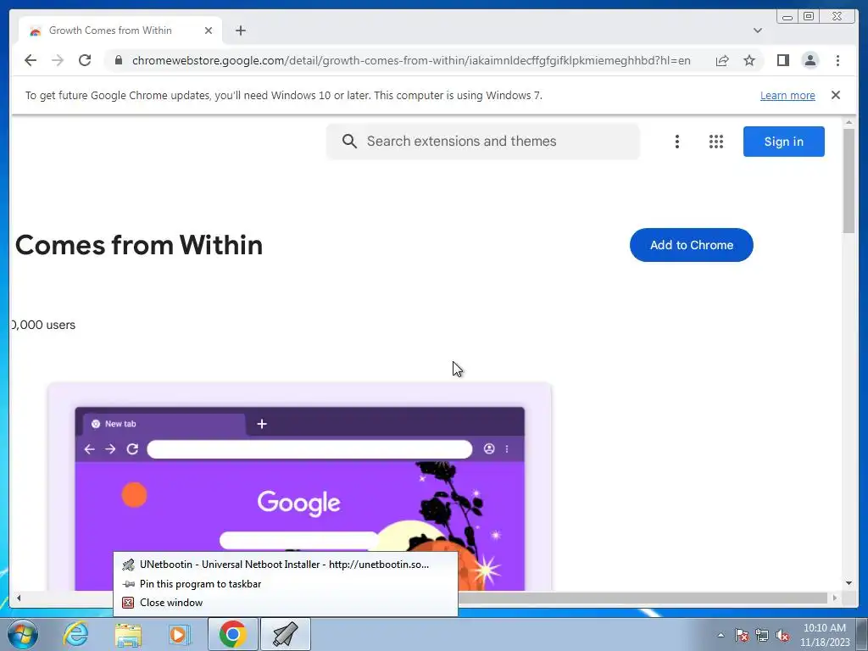Viewport: 868px width, 651px height.
Task: Open the network status tray icon
Action: click(x=762, y=635)
